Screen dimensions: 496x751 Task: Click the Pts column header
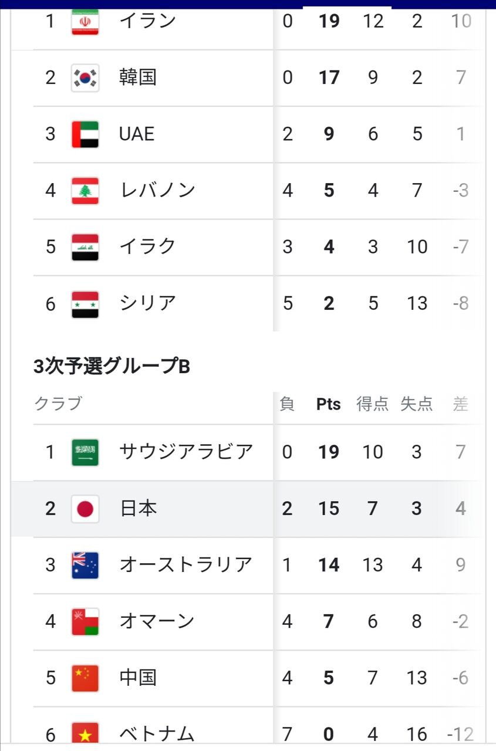pos(329,404)
